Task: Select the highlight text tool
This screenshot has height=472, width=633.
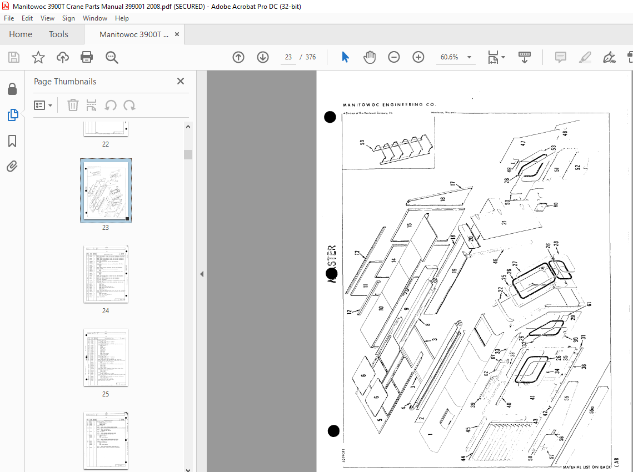Action: click(x=585, y=57)
